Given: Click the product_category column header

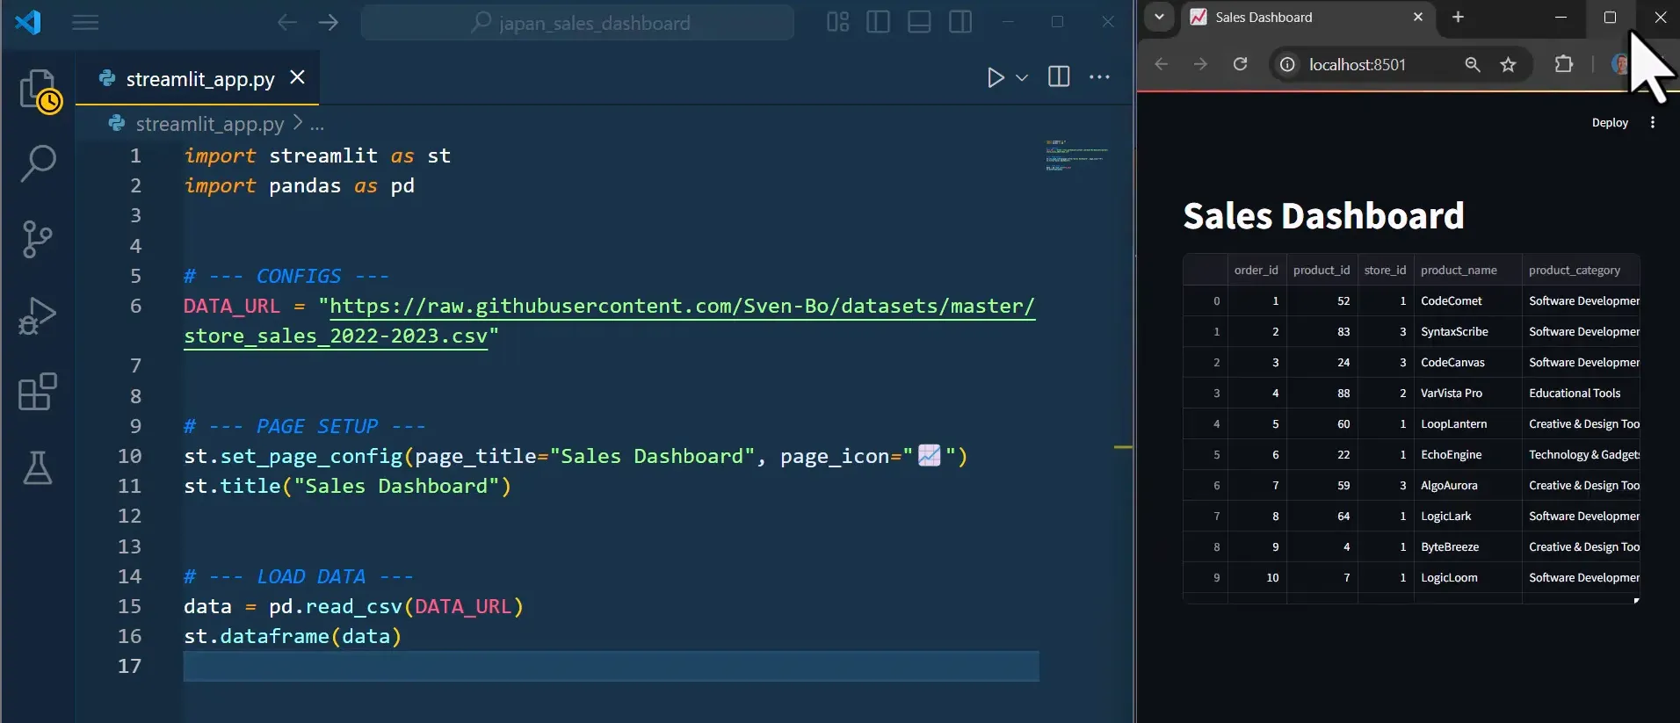Looking at the screenshot, I should 1581,270.
